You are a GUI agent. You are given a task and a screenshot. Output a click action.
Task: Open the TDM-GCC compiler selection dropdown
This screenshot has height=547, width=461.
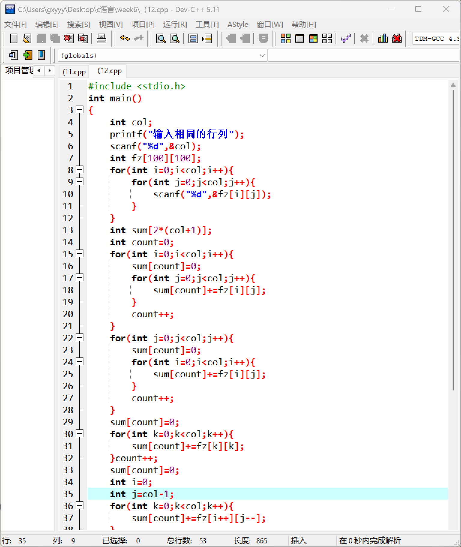[437, 38]
